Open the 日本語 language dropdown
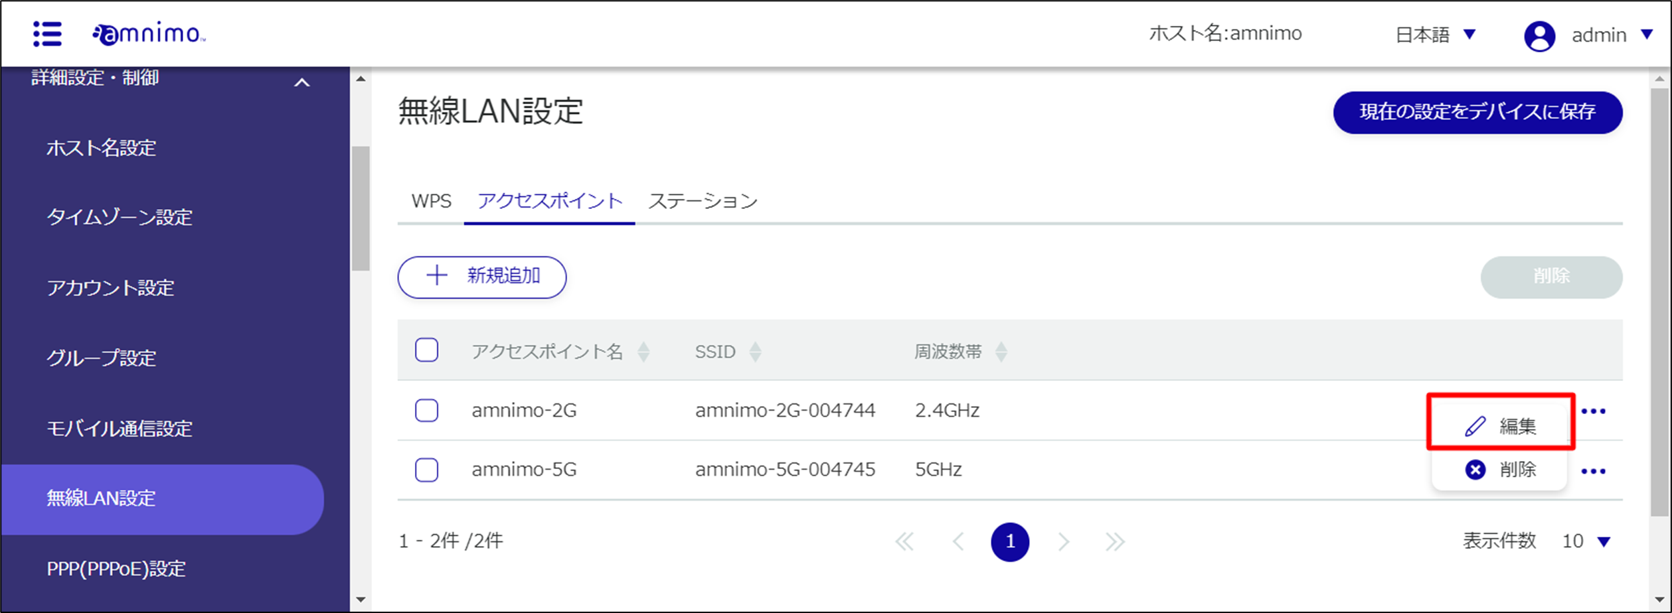This screenshot has height=613, width=1672. [x=1436, y=34]
